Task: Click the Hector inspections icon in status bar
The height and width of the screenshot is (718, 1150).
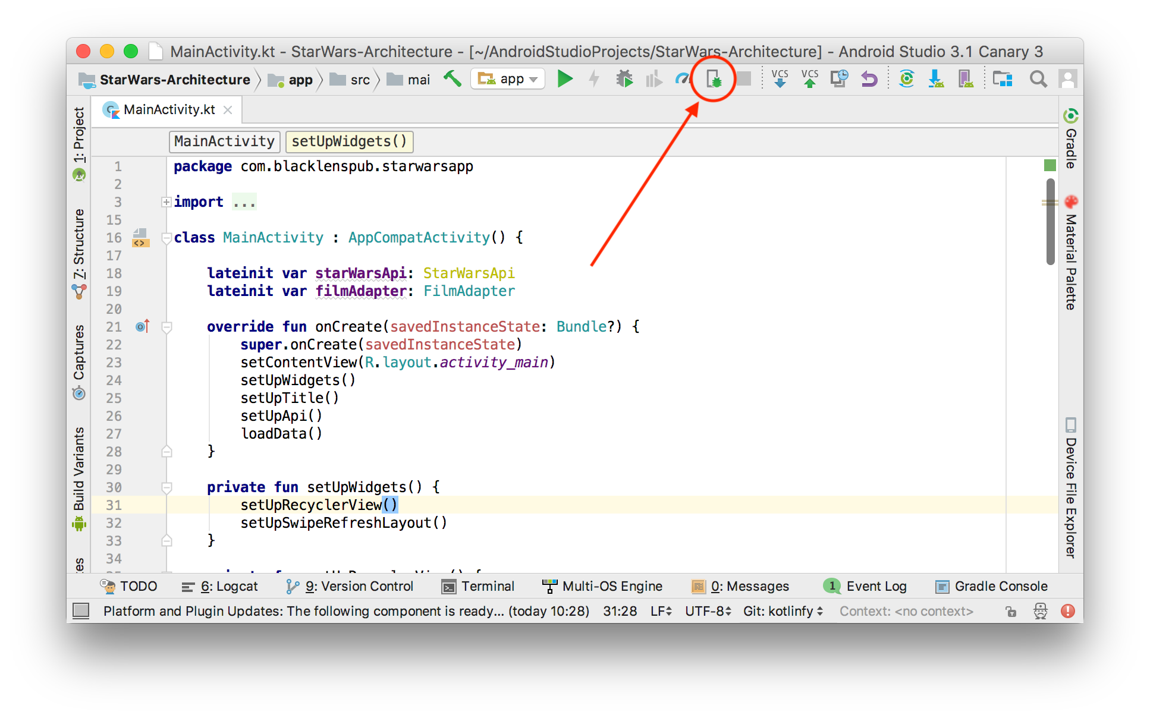Action: click(x=1040, y=611)
